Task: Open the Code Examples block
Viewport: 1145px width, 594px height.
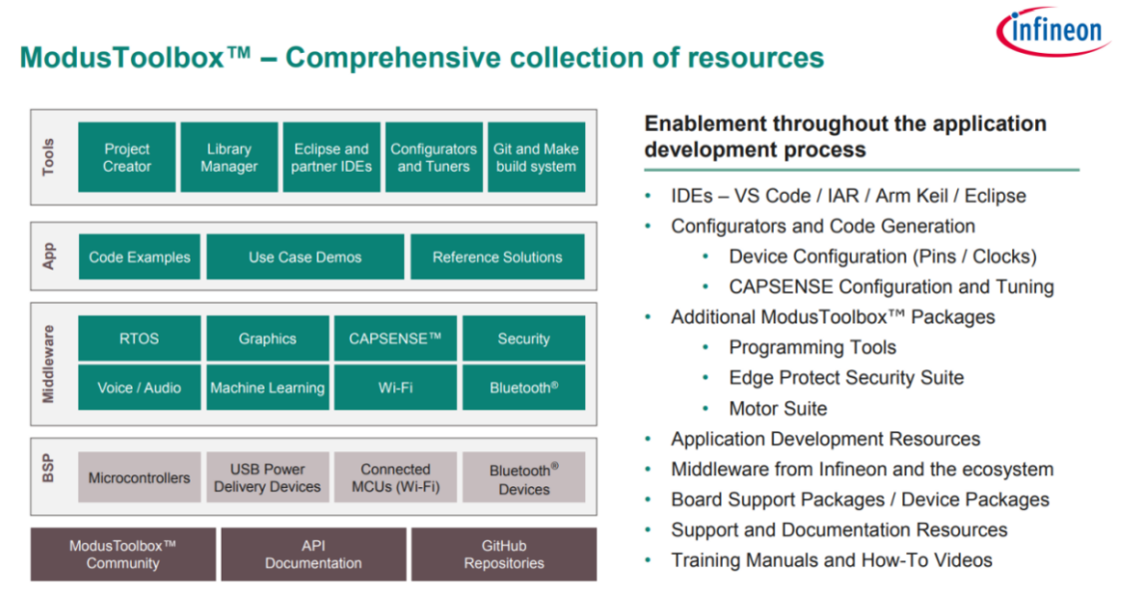Action: (x=140, y=257)
